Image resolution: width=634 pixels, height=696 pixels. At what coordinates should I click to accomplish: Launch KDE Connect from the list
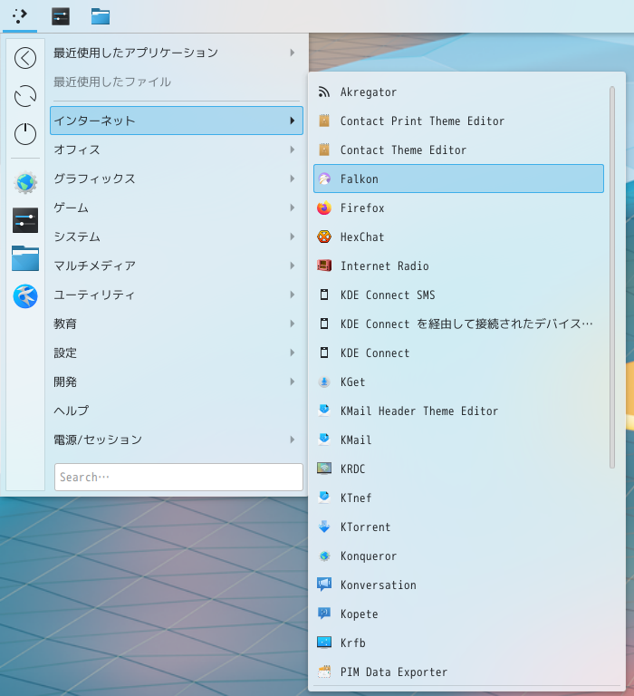click(x=458, y=353)
